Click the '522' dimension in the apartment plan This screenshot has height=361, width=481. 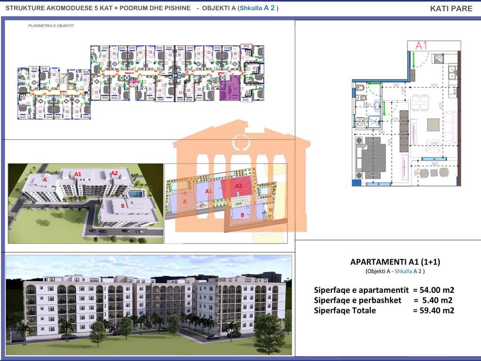pyautogui.click(x=389, y=143)
